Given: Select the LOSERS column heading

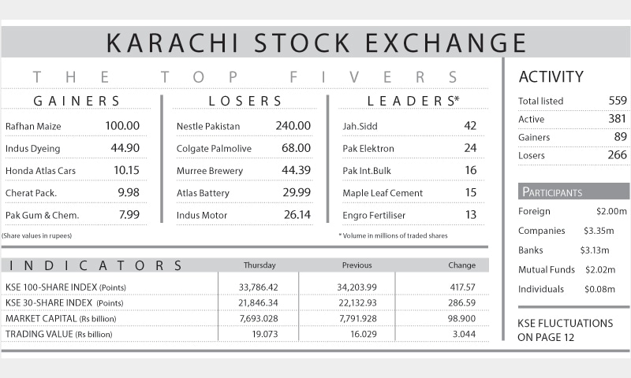Looking at the screenshot, I should pos(245,101).
